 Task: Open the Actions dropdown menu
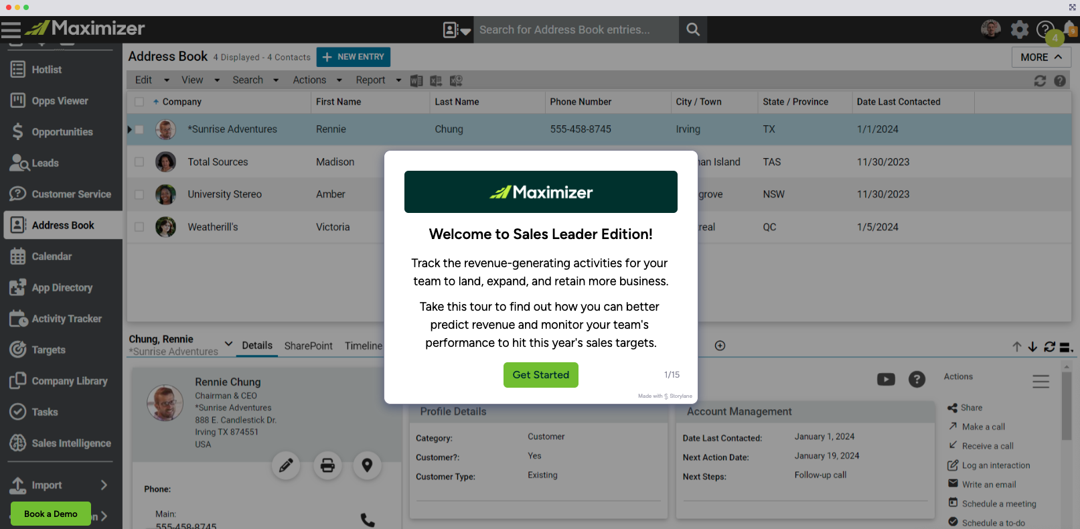tap(317, 80)
